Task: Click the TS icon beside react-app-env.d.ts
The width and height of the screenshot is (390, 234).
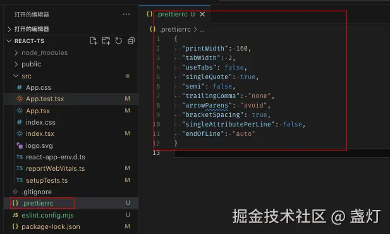Action: tap(20, 157)
